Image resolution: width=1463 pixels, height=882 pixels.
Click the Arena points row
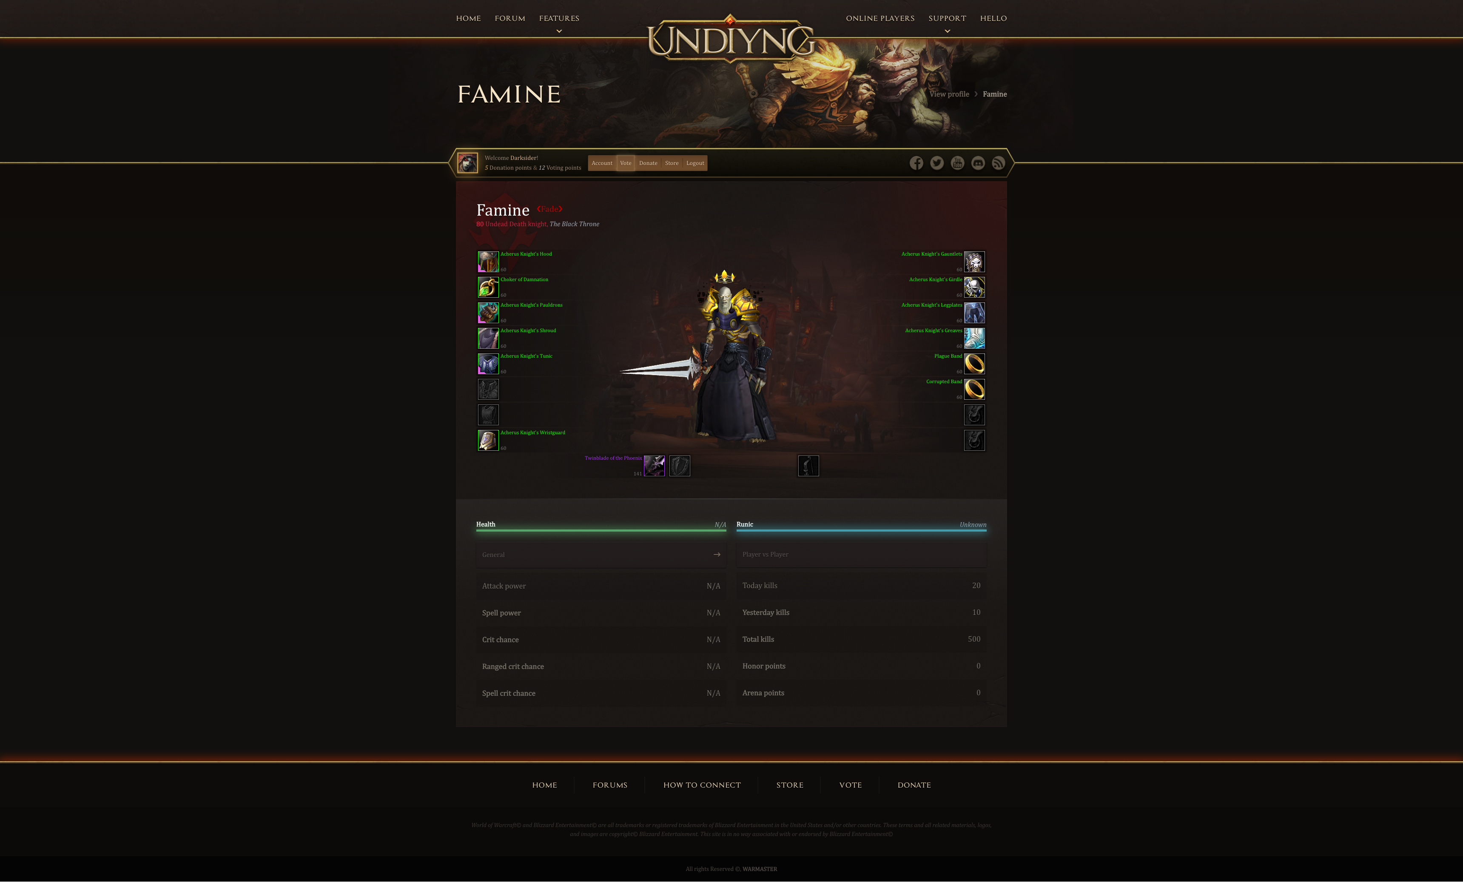pyautogui.click(x=862, y=693)
